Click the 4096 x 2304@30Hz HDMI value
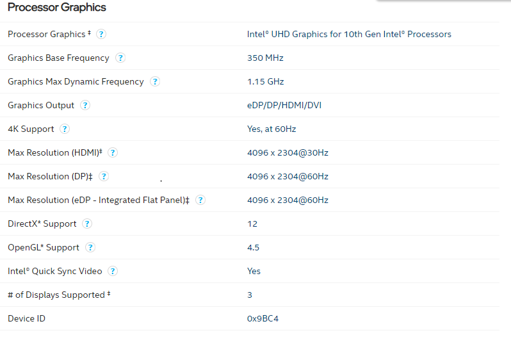 click(x=288, y=153)
